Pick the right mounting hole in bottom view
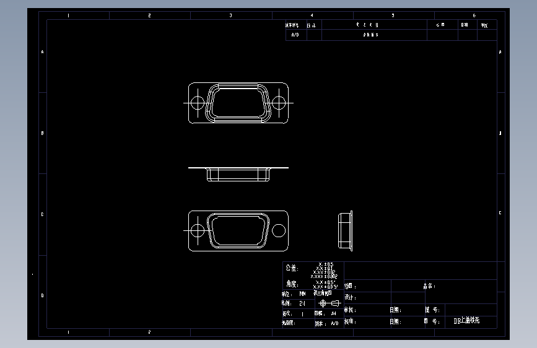This screenshot has height=348, width=537. [279, 230]
